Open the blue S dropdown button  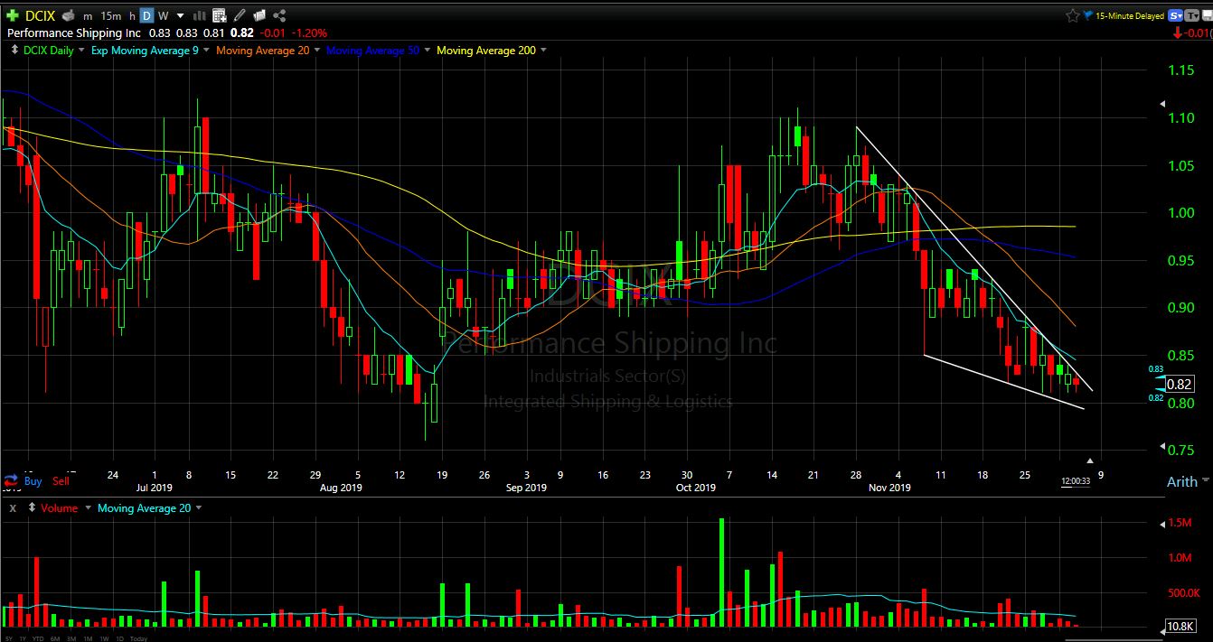[x=1176, y=15]
